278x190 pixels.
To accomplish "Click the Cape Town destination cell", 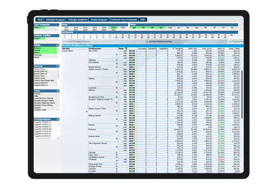I will click(x=94, y=155).
